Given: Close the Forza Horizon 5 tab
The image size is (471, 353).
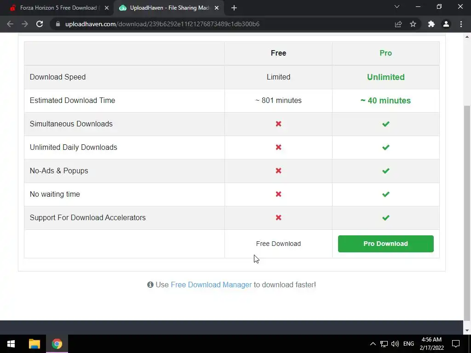Looking at the screenshot, I should pyautogui.click(x=107, y=8).
